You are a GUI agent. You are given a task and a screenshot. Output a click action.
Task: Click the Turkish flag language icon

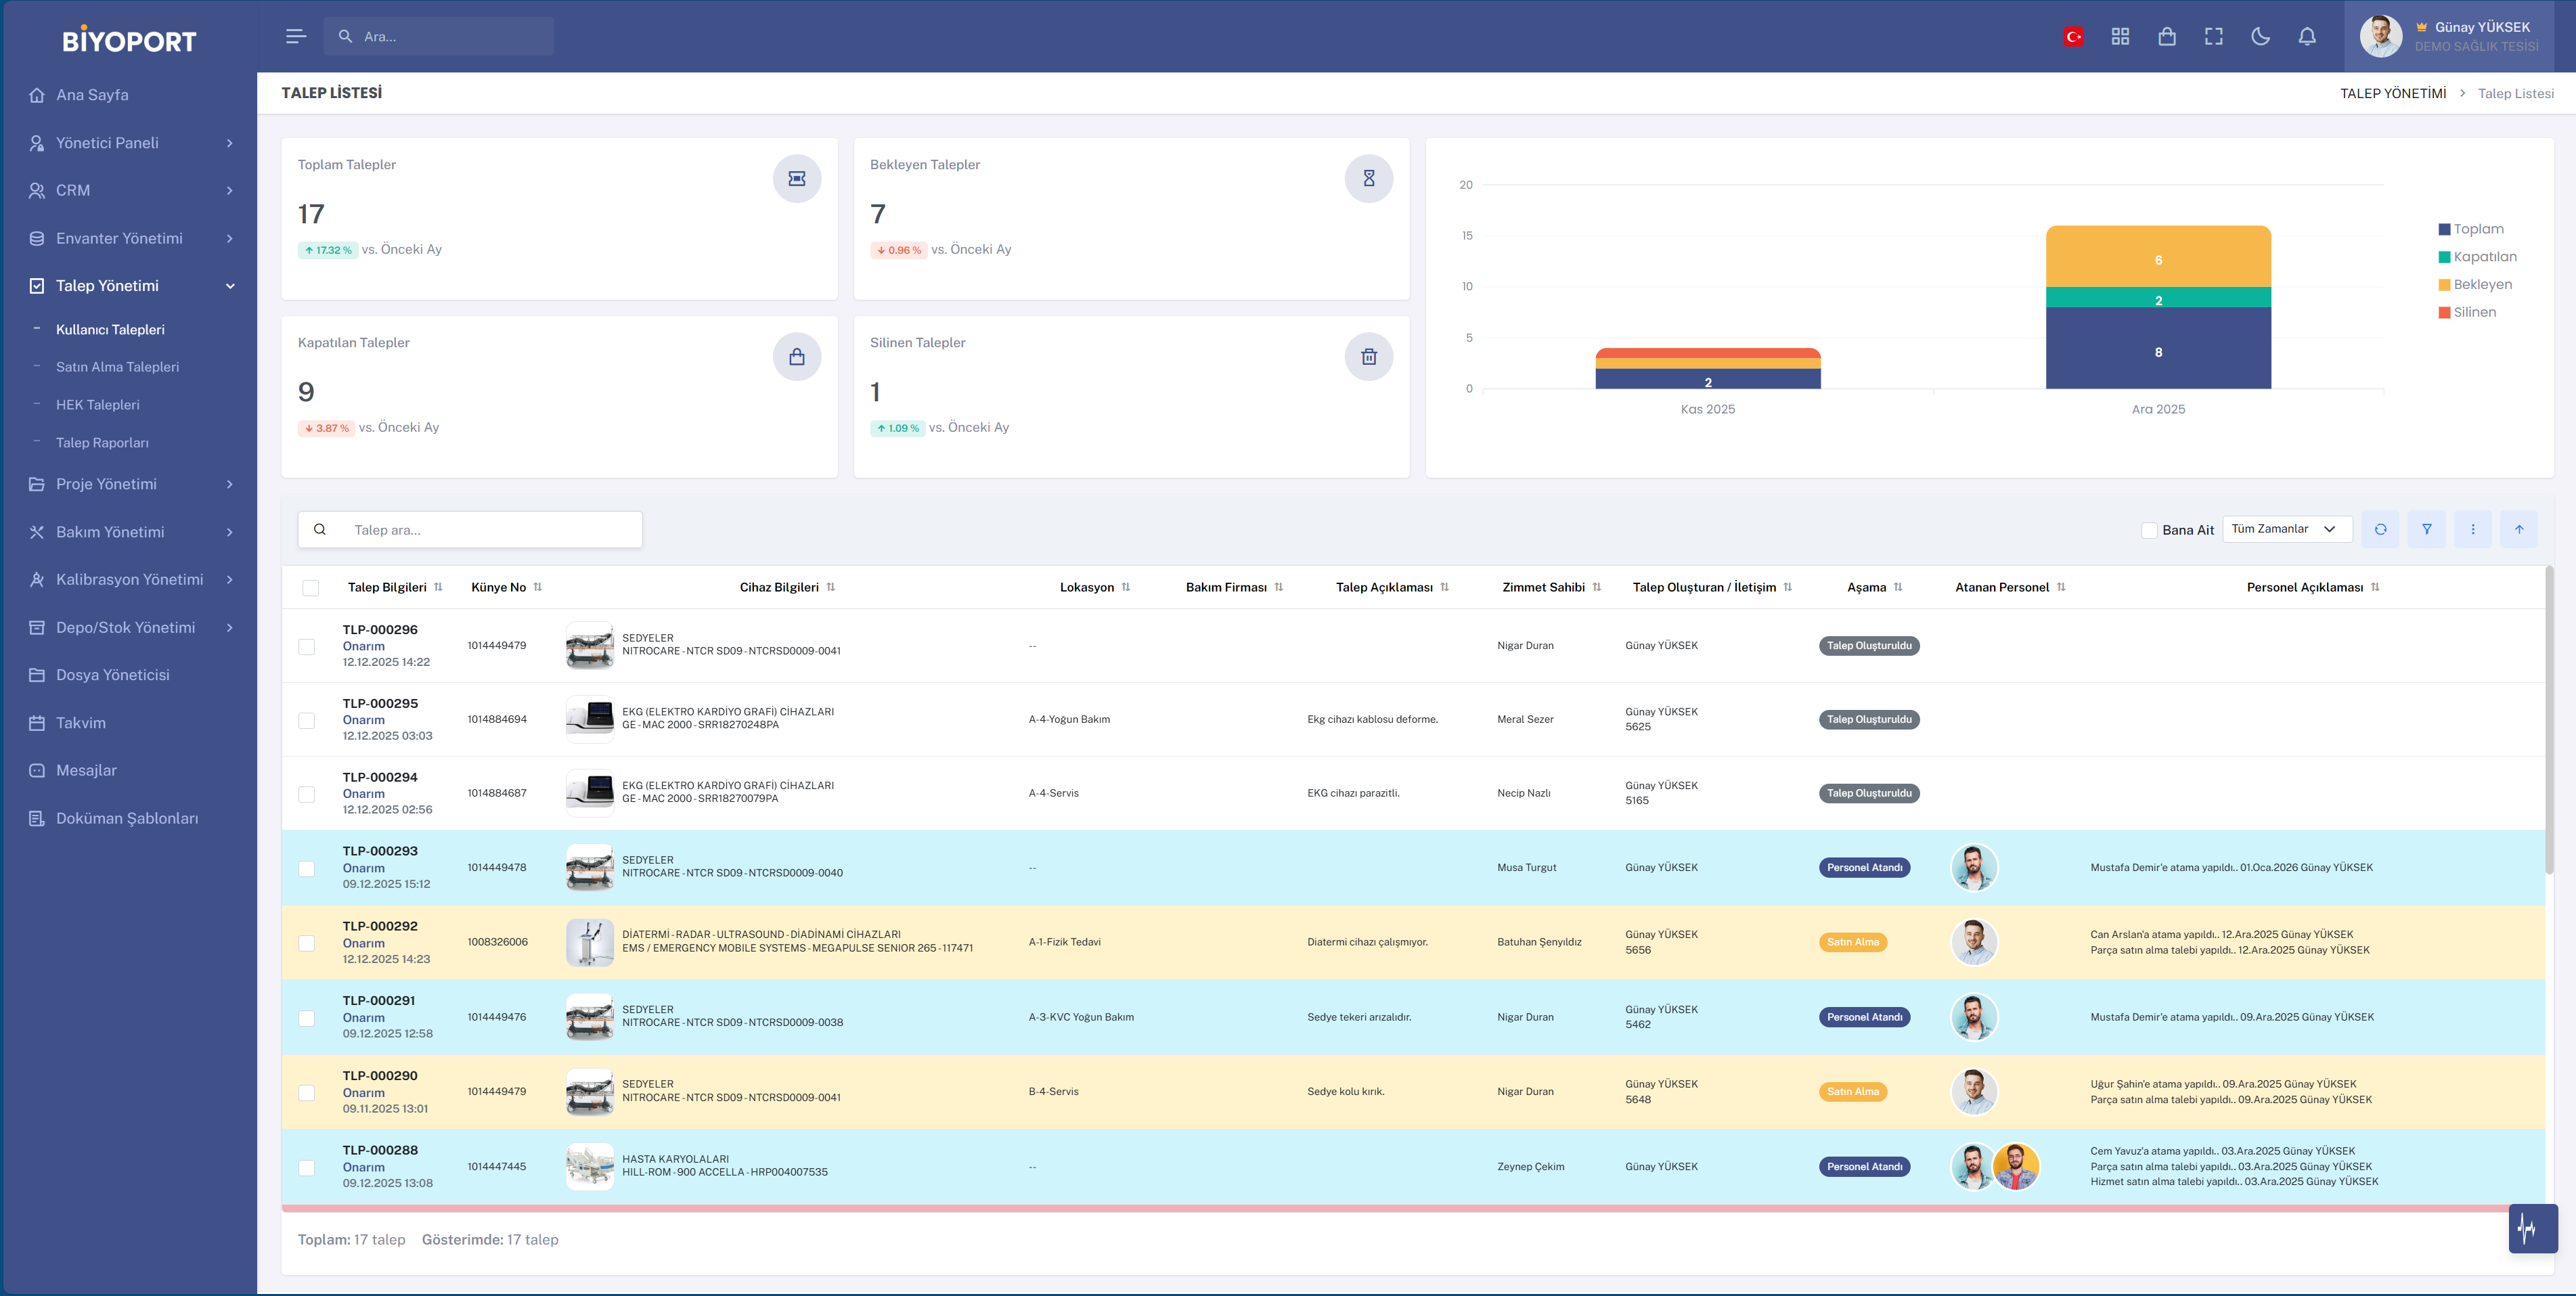click(2073, 36)
